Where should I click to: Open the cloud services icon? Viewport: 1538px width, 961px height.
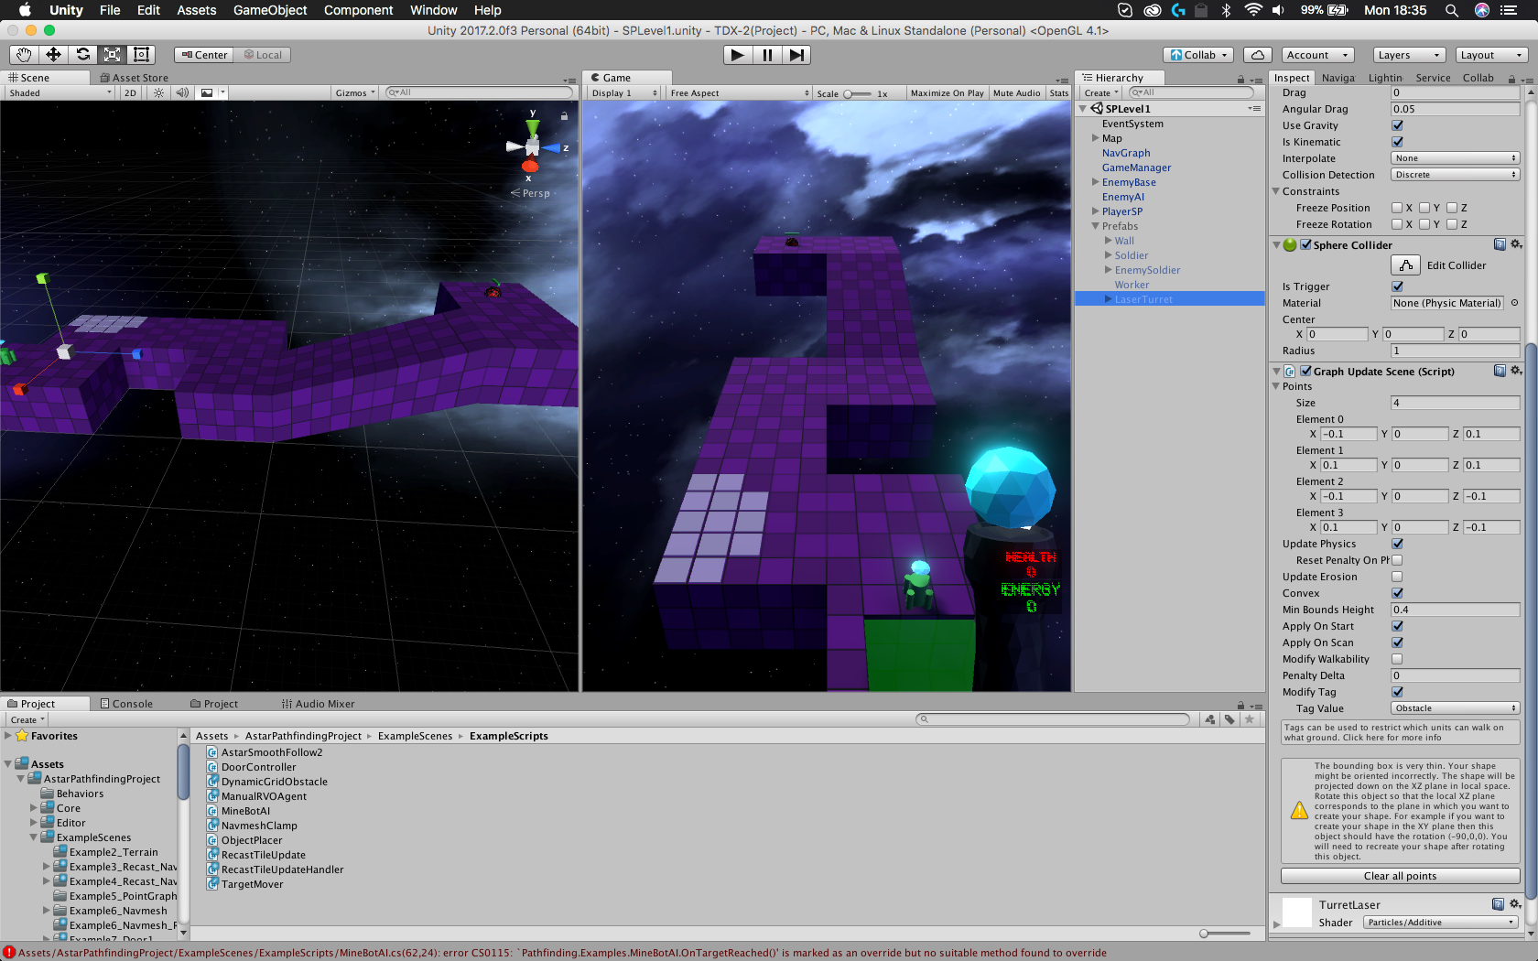1258,55
